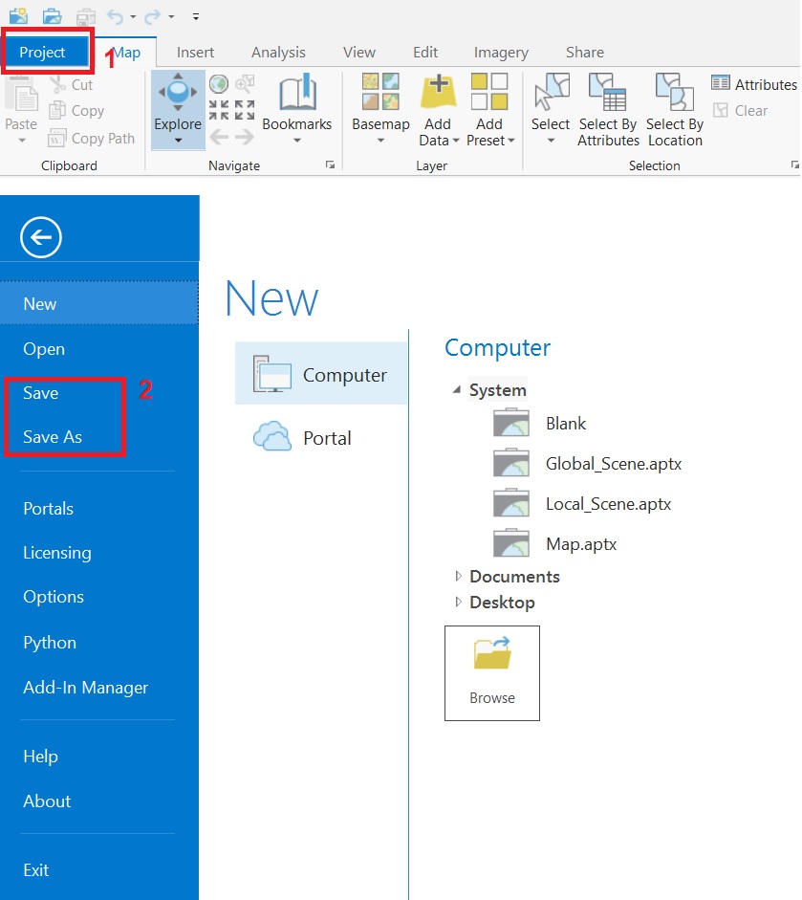Select the Blank project template
Viewport: 802px width, 900px height.
coord(565,423)
